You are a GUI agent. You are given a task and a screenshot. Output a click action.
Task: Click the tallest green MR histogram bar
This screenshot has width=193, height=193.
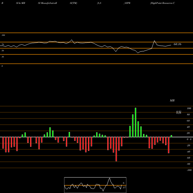pyautogui.click(x=135, y=122)
